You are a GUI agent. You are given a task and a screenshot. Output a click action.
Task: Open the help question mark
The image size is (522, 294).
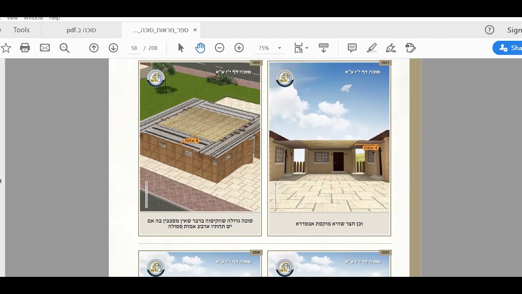click(x=489, y=30)
